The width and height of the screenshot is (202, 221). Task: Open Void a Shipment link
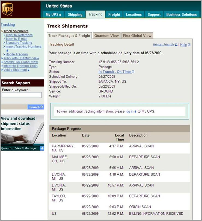point(15,70)
